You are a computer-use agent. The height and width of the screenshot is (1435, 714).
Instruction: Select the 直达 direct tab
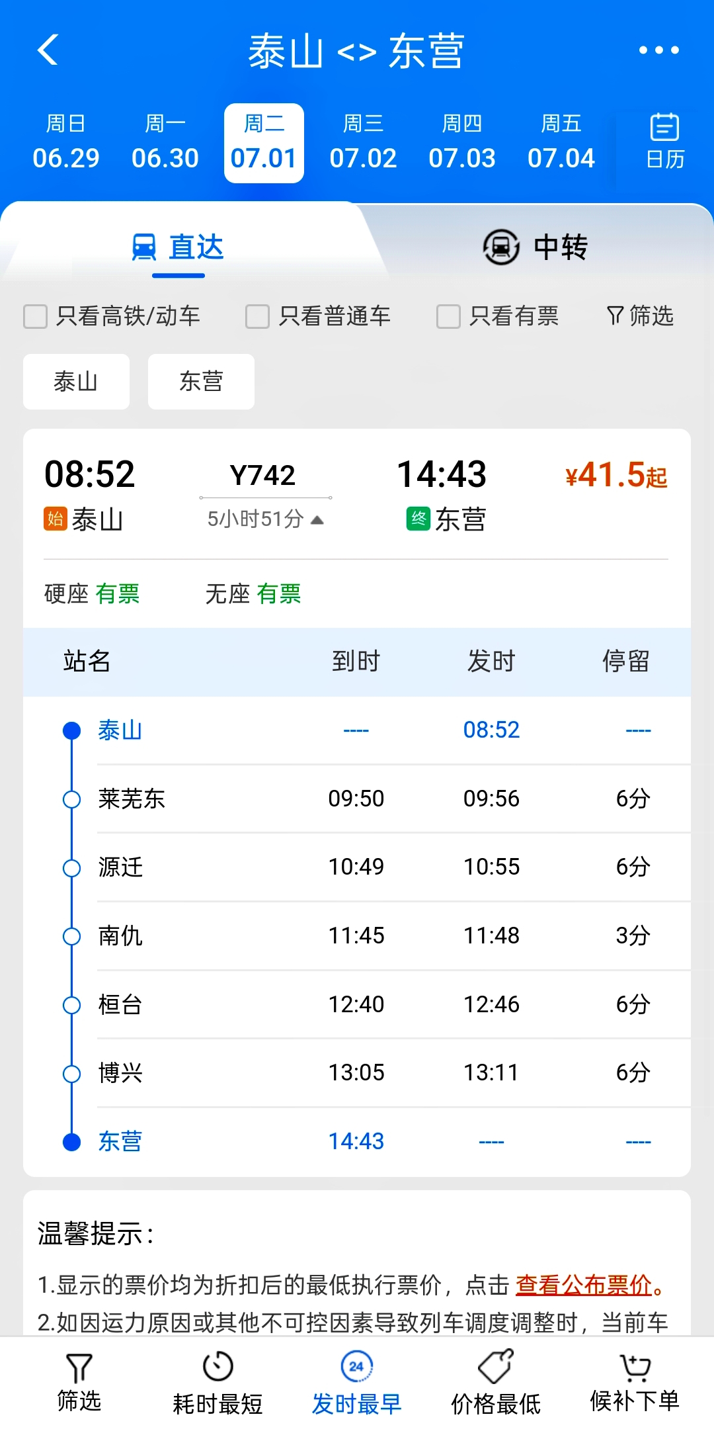click(x=178, y=247)
